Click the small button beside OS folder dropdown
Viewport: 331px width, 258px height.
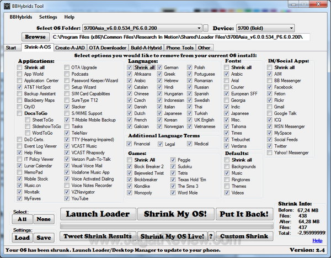206,28
